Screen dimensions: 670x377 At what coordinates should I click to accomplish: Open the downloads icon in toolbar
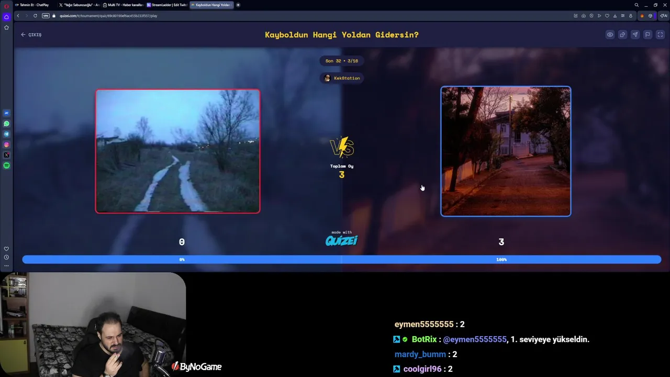[615, 16]
